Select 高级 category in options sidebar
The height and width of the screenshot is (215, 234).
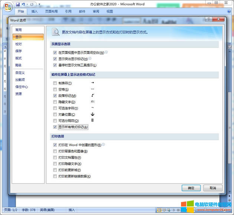pyautogui.click(x=18, y=65)
